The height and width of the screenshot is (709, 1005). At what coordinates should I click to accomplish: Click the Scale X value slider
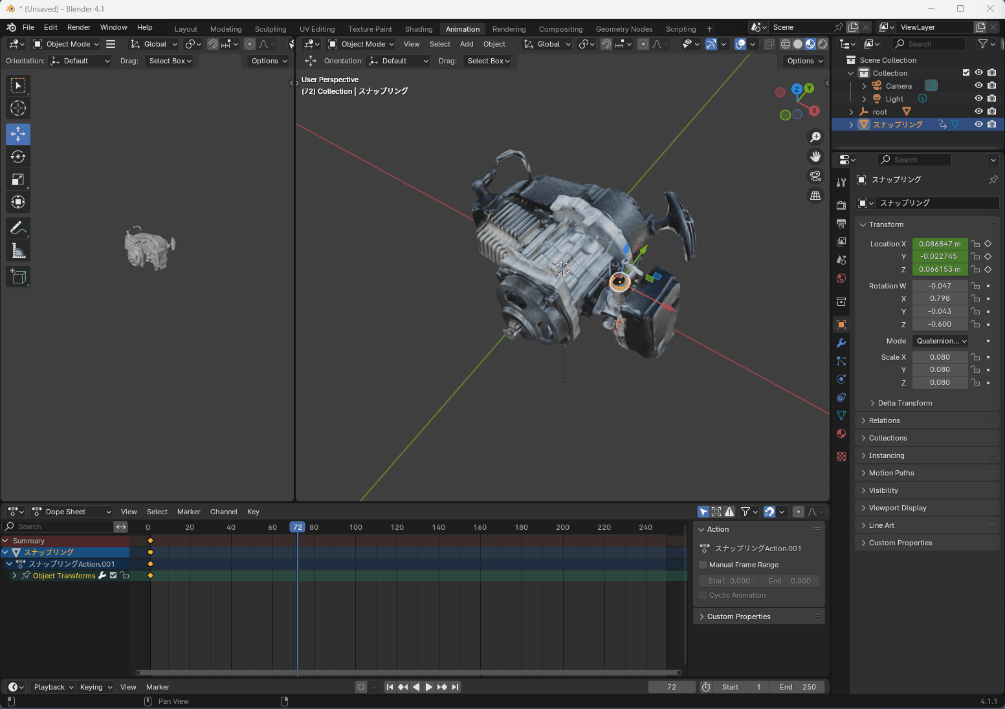(940, 356)
